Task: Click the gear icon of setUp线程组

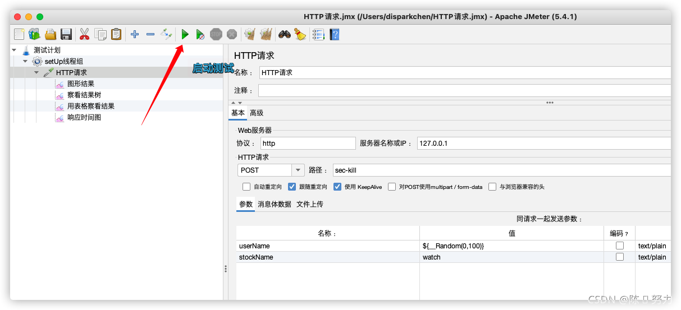Action: tap(37, 61)
